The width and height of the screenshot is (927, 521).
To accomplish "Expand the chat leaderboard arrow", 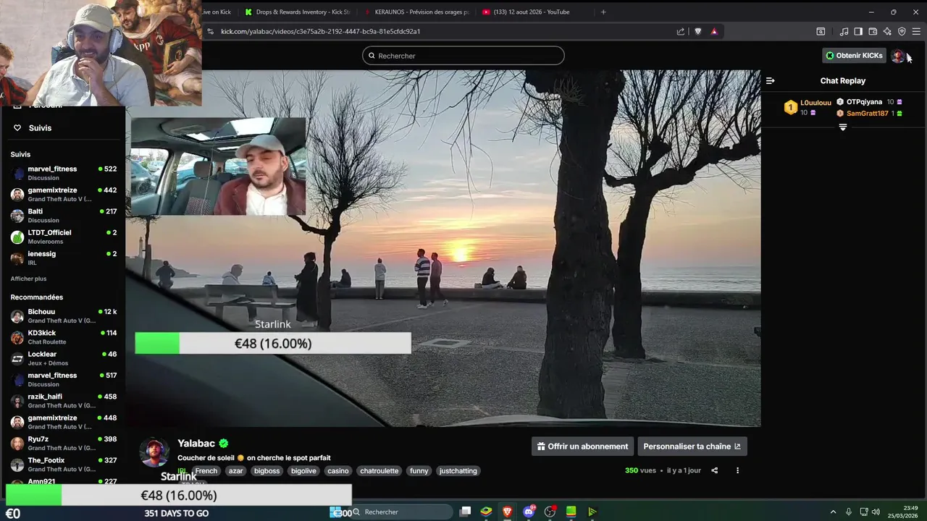I will 842,127.
